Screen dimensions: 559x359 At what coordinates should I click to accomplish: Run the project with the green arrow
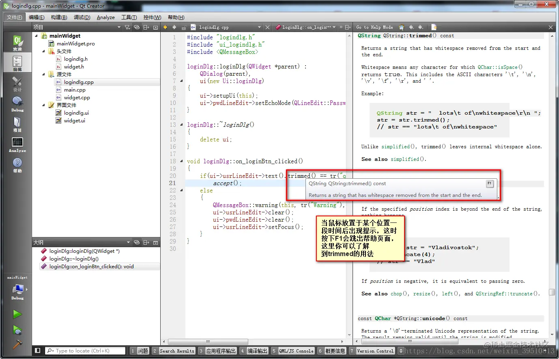[17, 314]
